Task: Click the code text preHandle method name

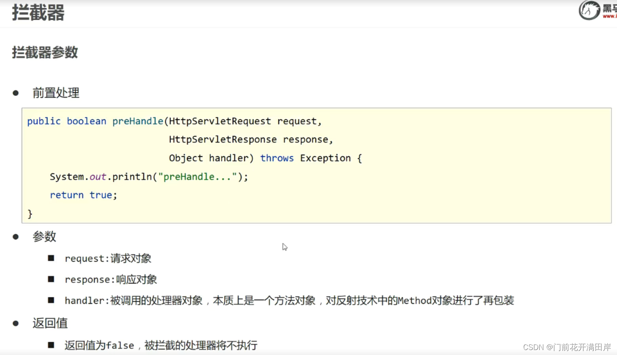Action: pyautogui.click(x=138, y=121)
